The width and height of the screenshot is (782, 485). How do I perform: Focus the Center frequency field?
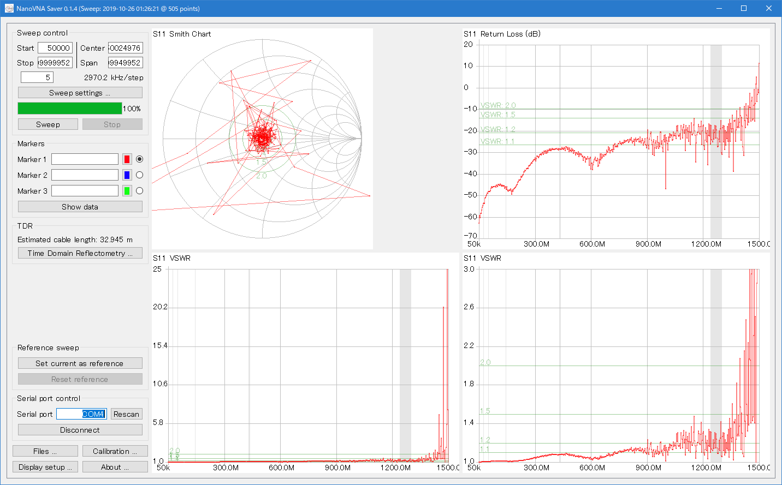pyautogui.click(x=126, y=48)
